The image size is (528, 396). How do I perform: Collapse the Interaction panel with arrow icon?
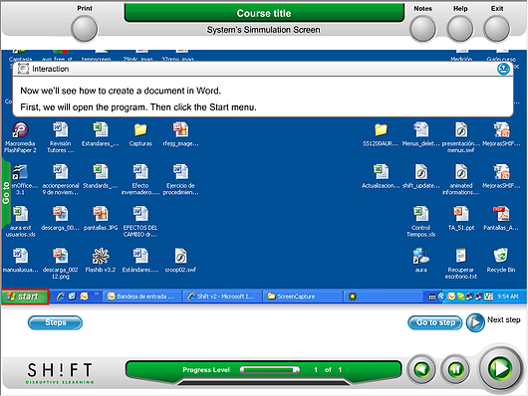click(503, 69)
